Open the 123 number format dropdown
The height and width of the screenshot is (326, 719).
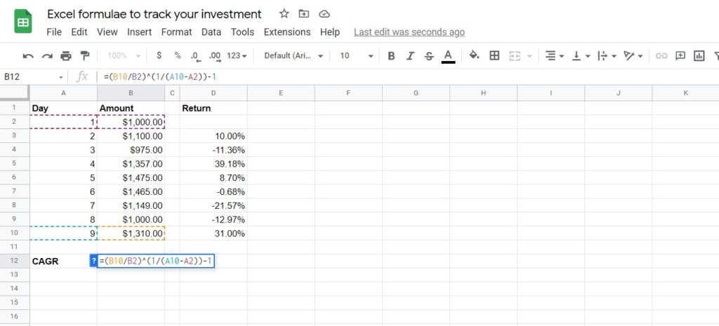coord(238,56)
